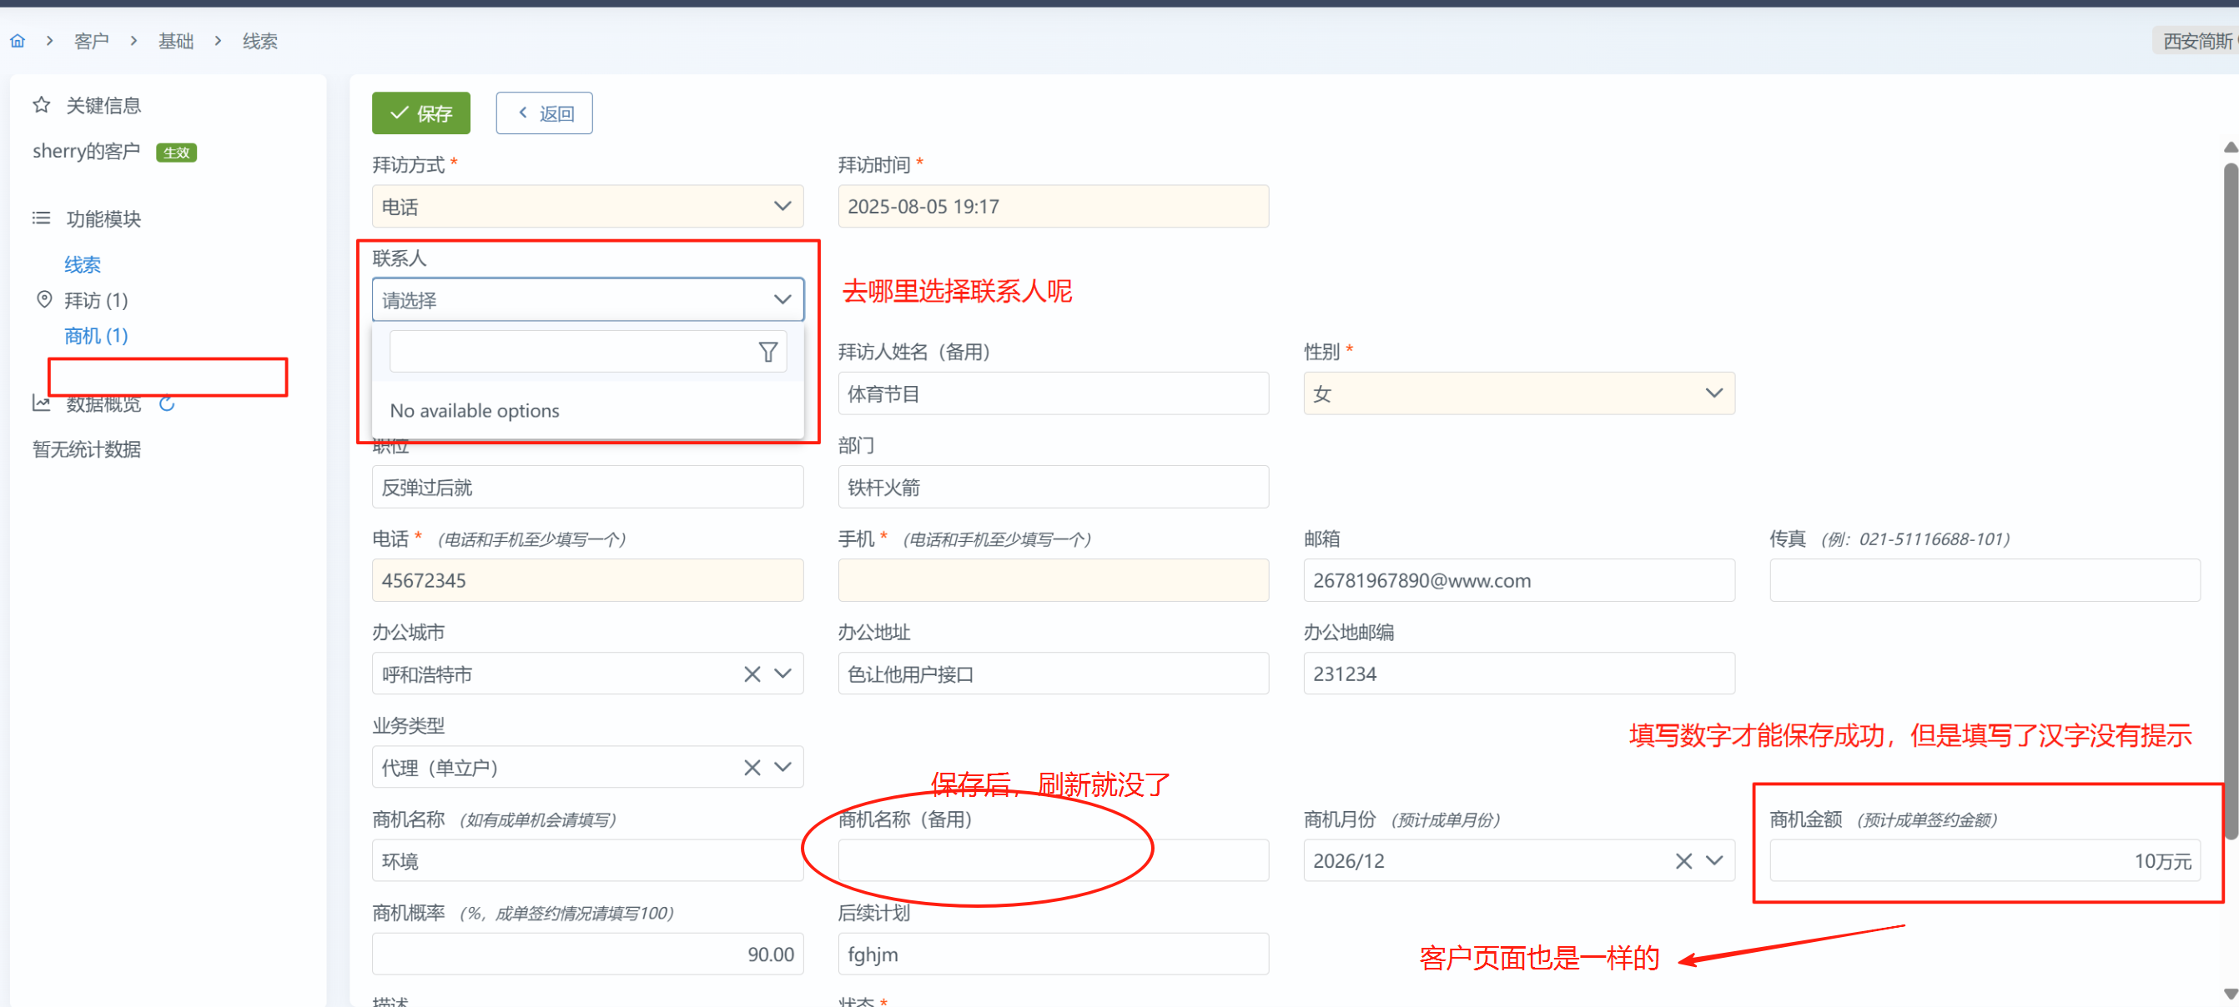Clear the 办公城市 selection with X icon
2239x1007 pixels.
click(752, 674)
